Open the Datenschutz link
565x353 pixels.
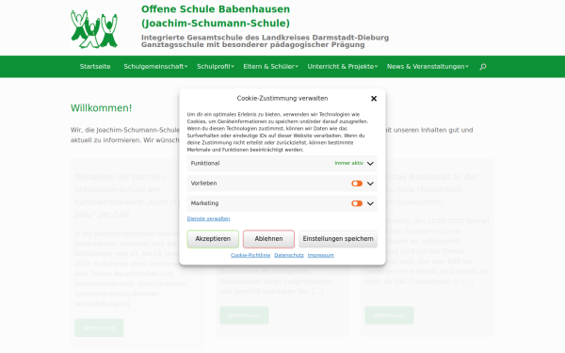289,255
